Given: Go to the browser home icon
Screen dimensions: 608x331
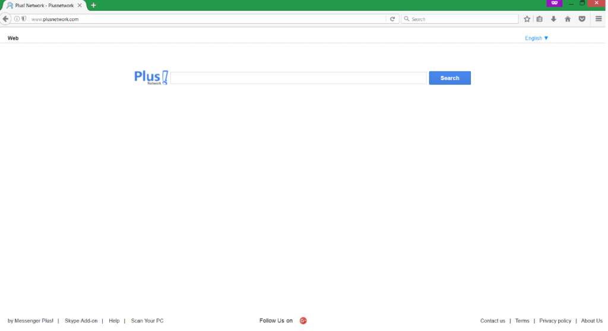Looking at the screenshot, I should point(568,19).
